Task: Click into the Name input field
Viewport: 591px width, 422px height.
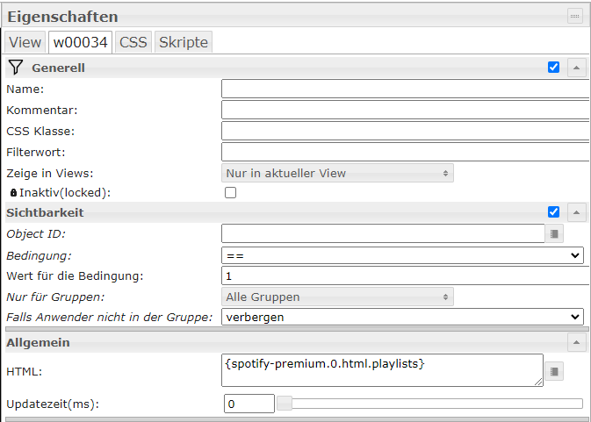Action: [405, 89]
